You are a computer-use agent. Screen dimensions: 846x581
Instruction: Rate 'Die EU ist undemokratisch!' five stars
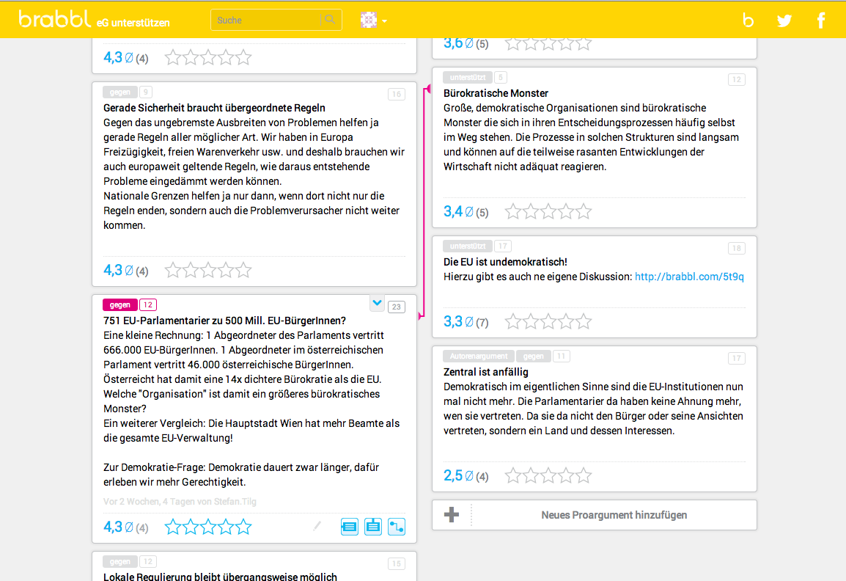[584, 322]
